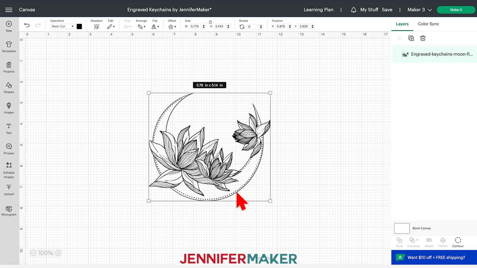
Task: Open the Projects panel
Action: [x=9, y=67]
